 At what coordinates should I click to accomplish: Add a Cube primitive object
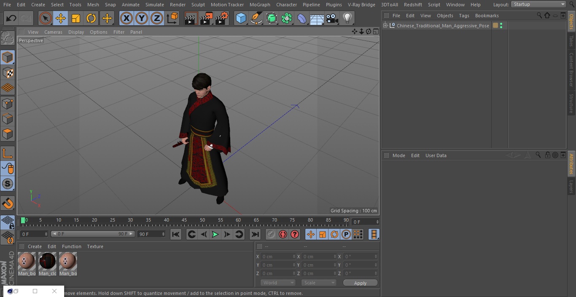coord(241,18)
